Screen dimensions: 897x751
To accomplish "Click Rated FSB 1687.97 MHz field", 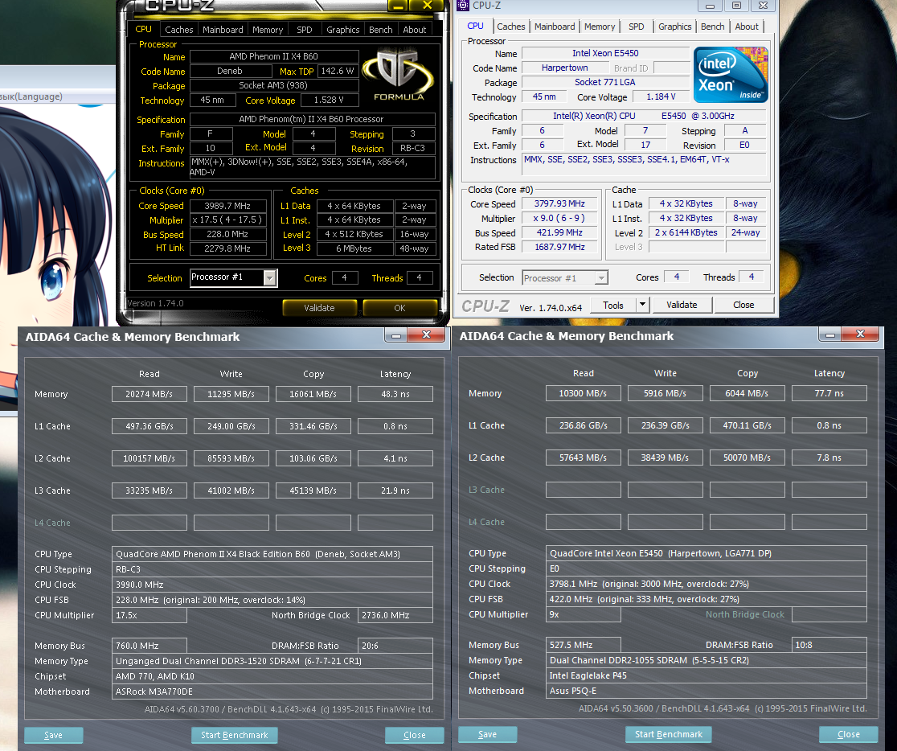I will [559, 247].
